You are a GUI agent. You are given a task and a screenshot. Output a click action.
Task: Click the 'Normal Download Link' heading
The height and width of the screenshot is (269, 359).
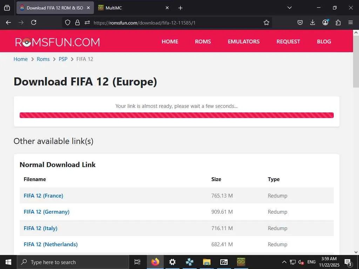[x=57, y=165]
